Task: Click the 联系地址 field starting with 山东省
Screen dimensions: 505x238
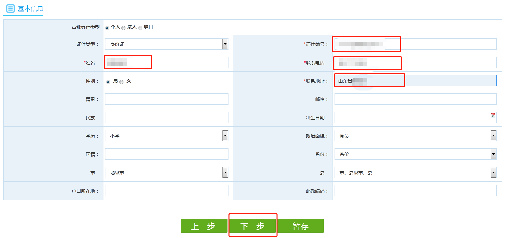Action: tap(369, 80)
